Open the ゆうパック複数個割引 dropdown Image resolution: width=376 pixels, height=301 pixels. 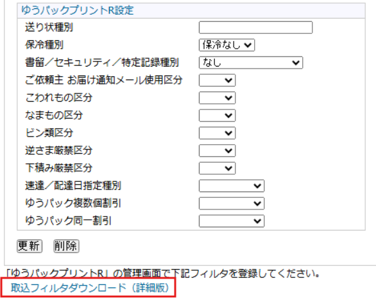232,204
